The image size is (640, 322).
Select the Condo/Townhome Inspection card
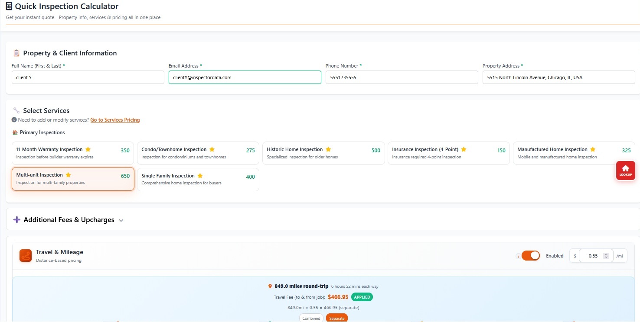click(198, 153)
